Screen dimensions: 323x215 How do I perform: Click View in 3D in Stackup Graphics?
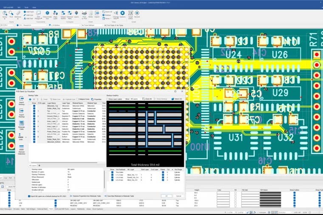[177, 99]
